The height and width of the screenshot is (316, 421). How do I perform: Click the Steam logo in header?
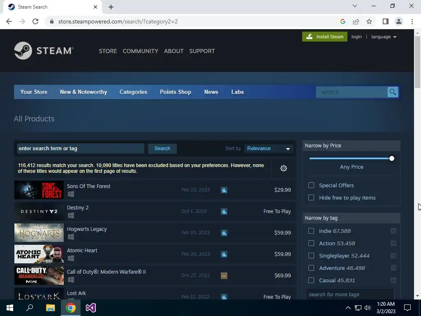(44, 51)
